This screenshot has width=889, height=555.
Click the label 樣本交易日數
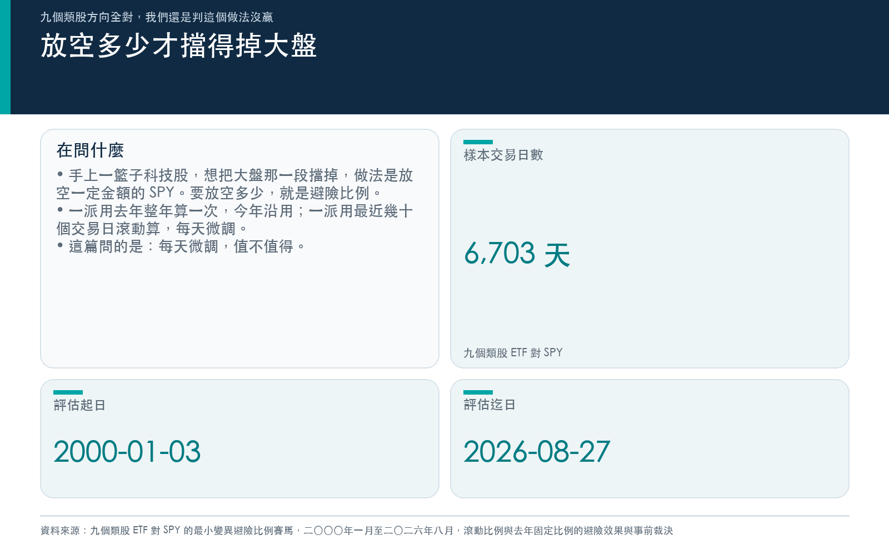coord(503,155)
